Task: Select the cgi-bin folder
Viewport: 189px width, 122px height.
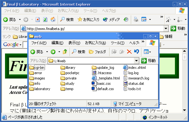Action: pos(37,68)
